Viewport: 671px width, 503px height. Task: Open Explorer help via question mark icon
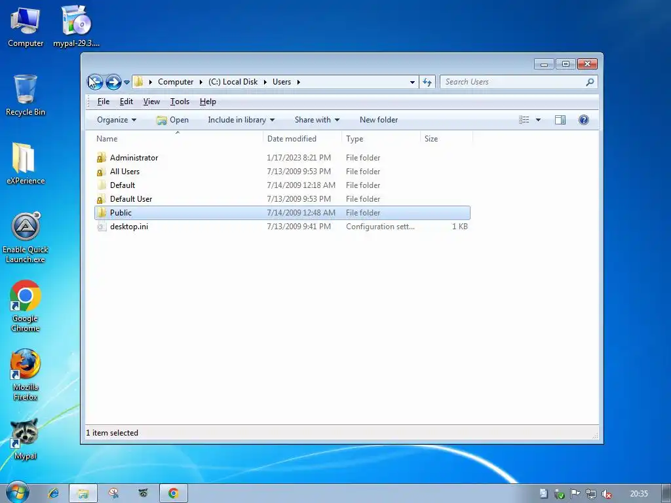point(583,120)
